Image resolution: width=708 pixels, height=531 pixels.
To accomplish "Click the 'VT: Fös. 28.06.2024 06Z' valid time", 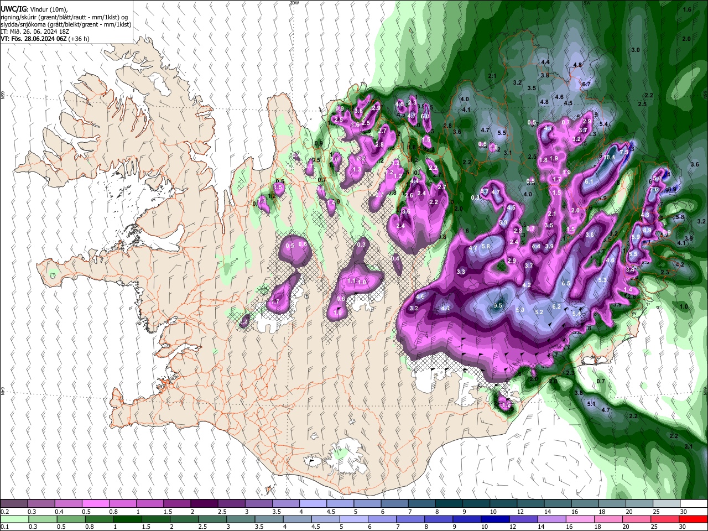I will [x=33, y=39].
